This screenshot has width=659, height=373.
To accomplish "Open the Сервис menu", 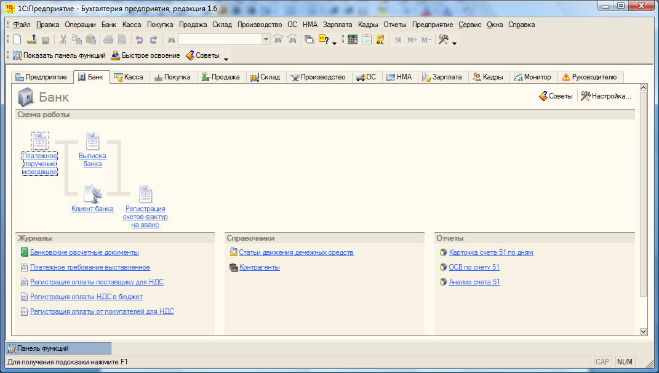I will (470, 25).
